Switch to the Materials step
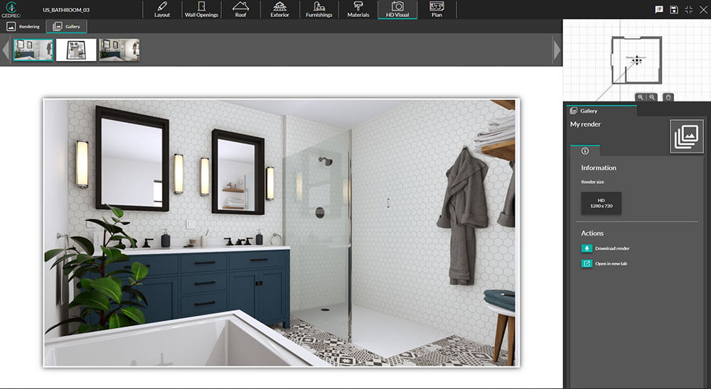Image resolution: width=711 pixels, height=389 pixels. click(x=358, y=9)
